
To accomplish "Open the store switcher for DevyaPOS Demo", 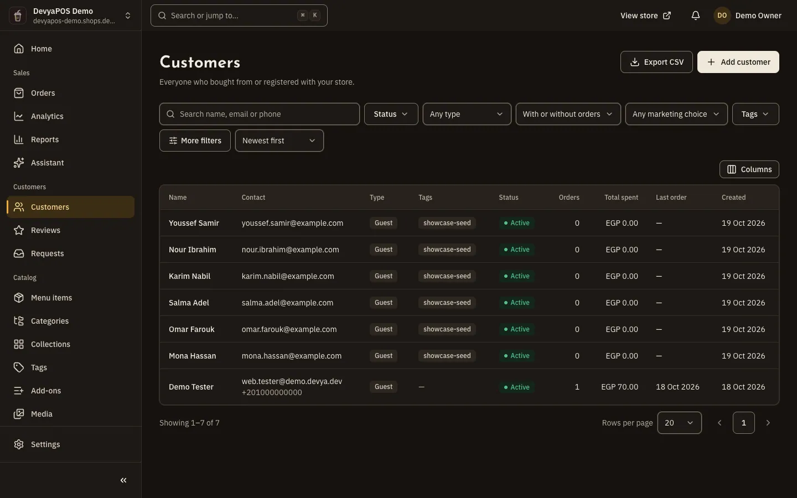I will point(70,15).
